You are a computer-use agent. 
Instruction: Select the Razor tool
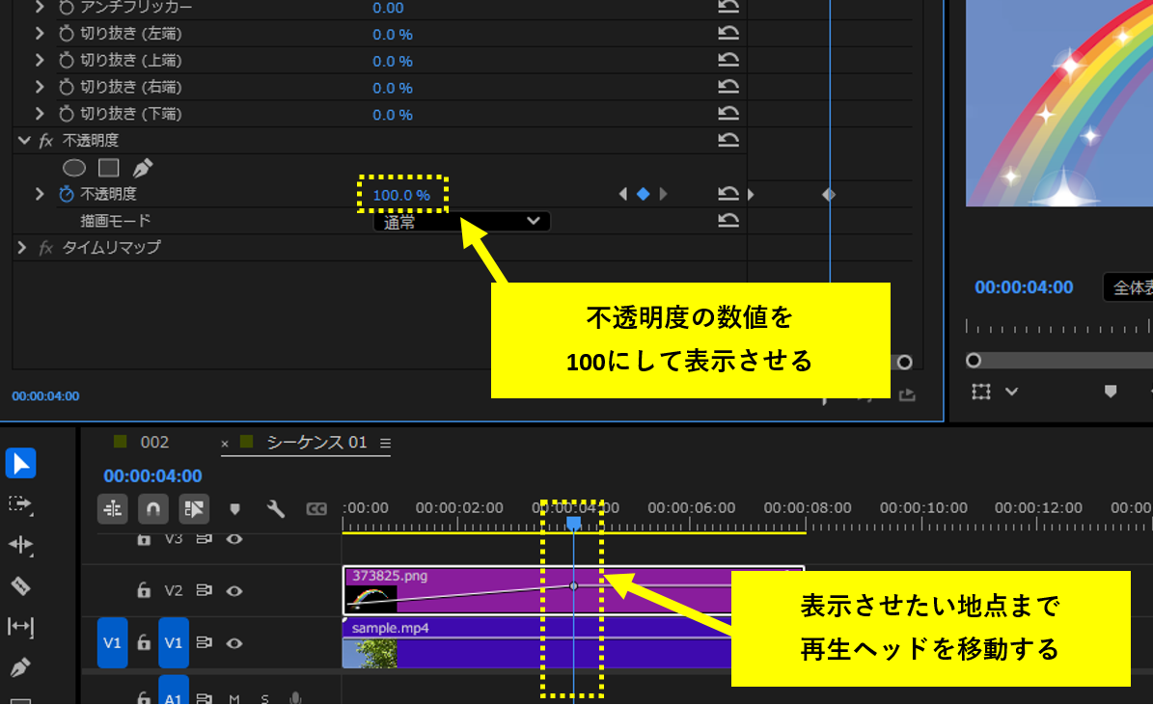pyautogui.click(x=21, y=585)
